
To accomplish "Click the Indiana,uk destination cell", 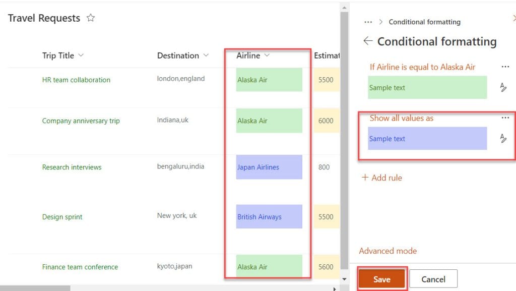I will [x=172, y=120].
